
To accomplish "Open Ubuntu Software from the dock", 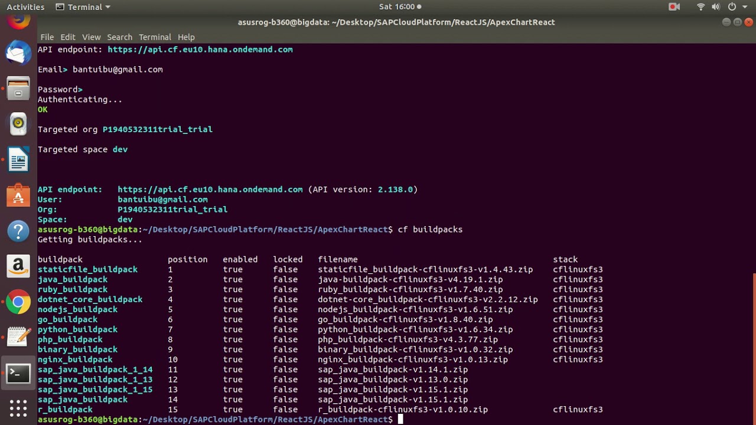I will point(18,195).
